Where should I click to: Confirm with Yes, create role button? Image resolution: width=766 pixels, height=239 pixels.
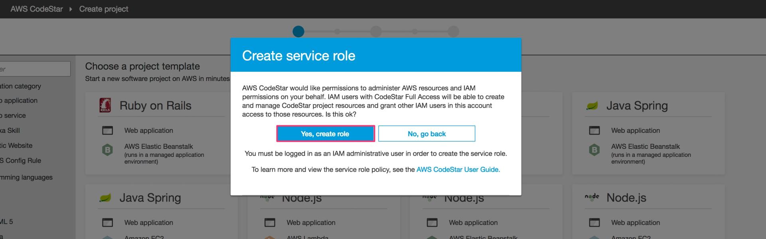325,134
